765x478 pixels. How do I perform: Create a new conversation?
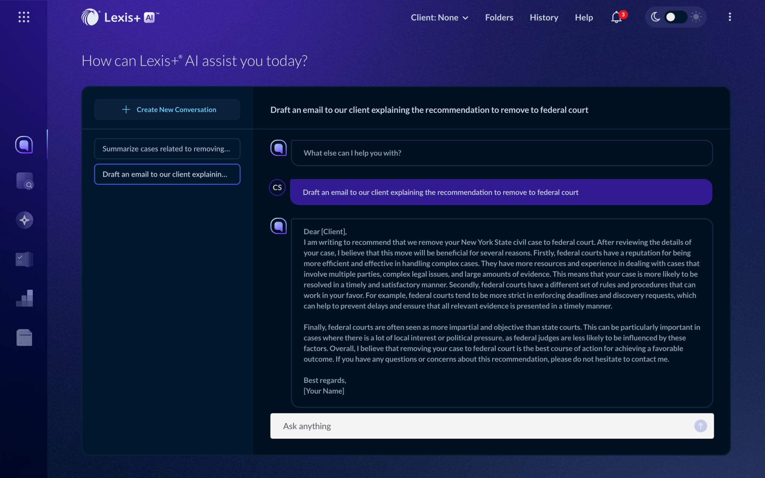[167, 109]
